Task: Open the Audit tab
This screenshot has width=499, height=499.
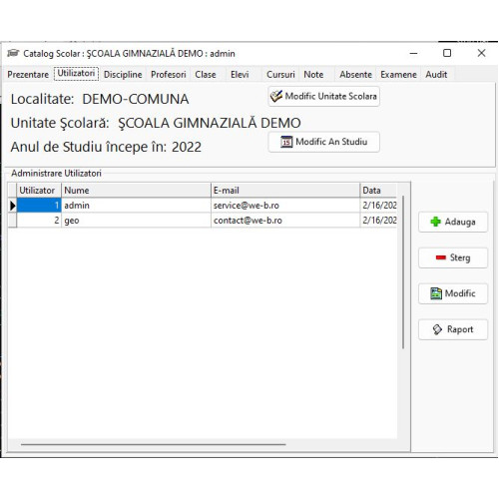Action: pos(436,75)
